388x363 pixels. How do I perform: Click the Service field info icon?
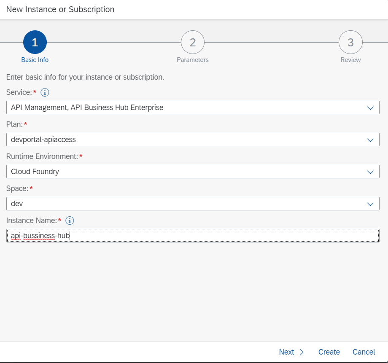pyautogui.click(x=45, y=92)
